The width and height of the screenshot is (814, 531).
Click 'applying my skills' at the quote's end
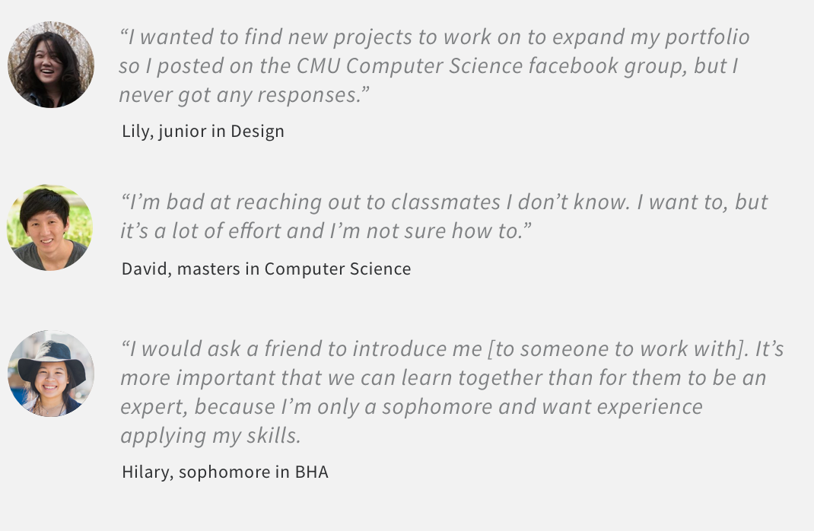pyautogui.click(x=208, y=436)
